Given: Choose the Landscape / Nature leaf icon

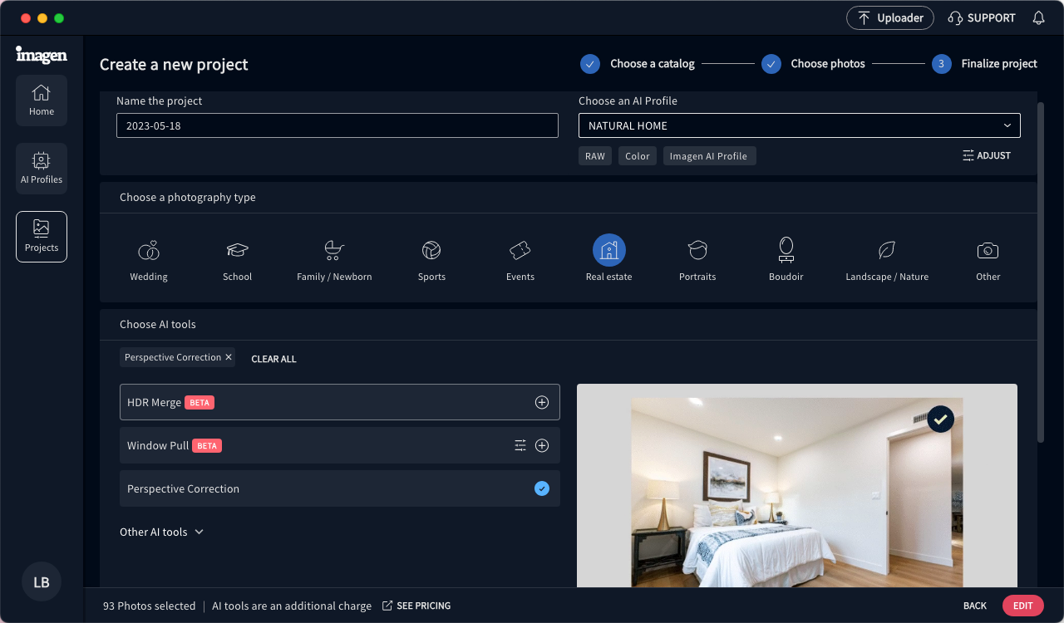Looking at the screenshot, I should 887,250.
